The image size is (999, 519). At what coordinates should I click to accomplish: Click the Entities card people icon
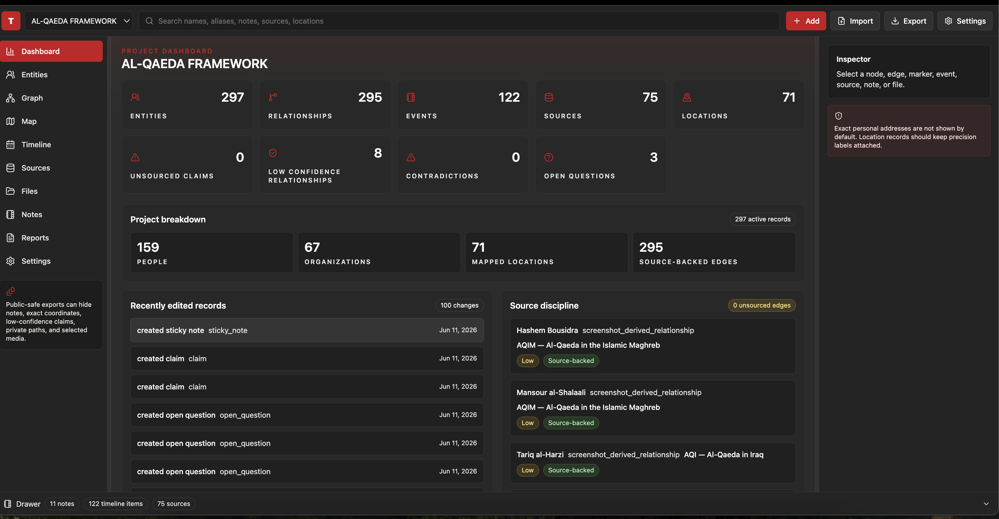[135, 97]
